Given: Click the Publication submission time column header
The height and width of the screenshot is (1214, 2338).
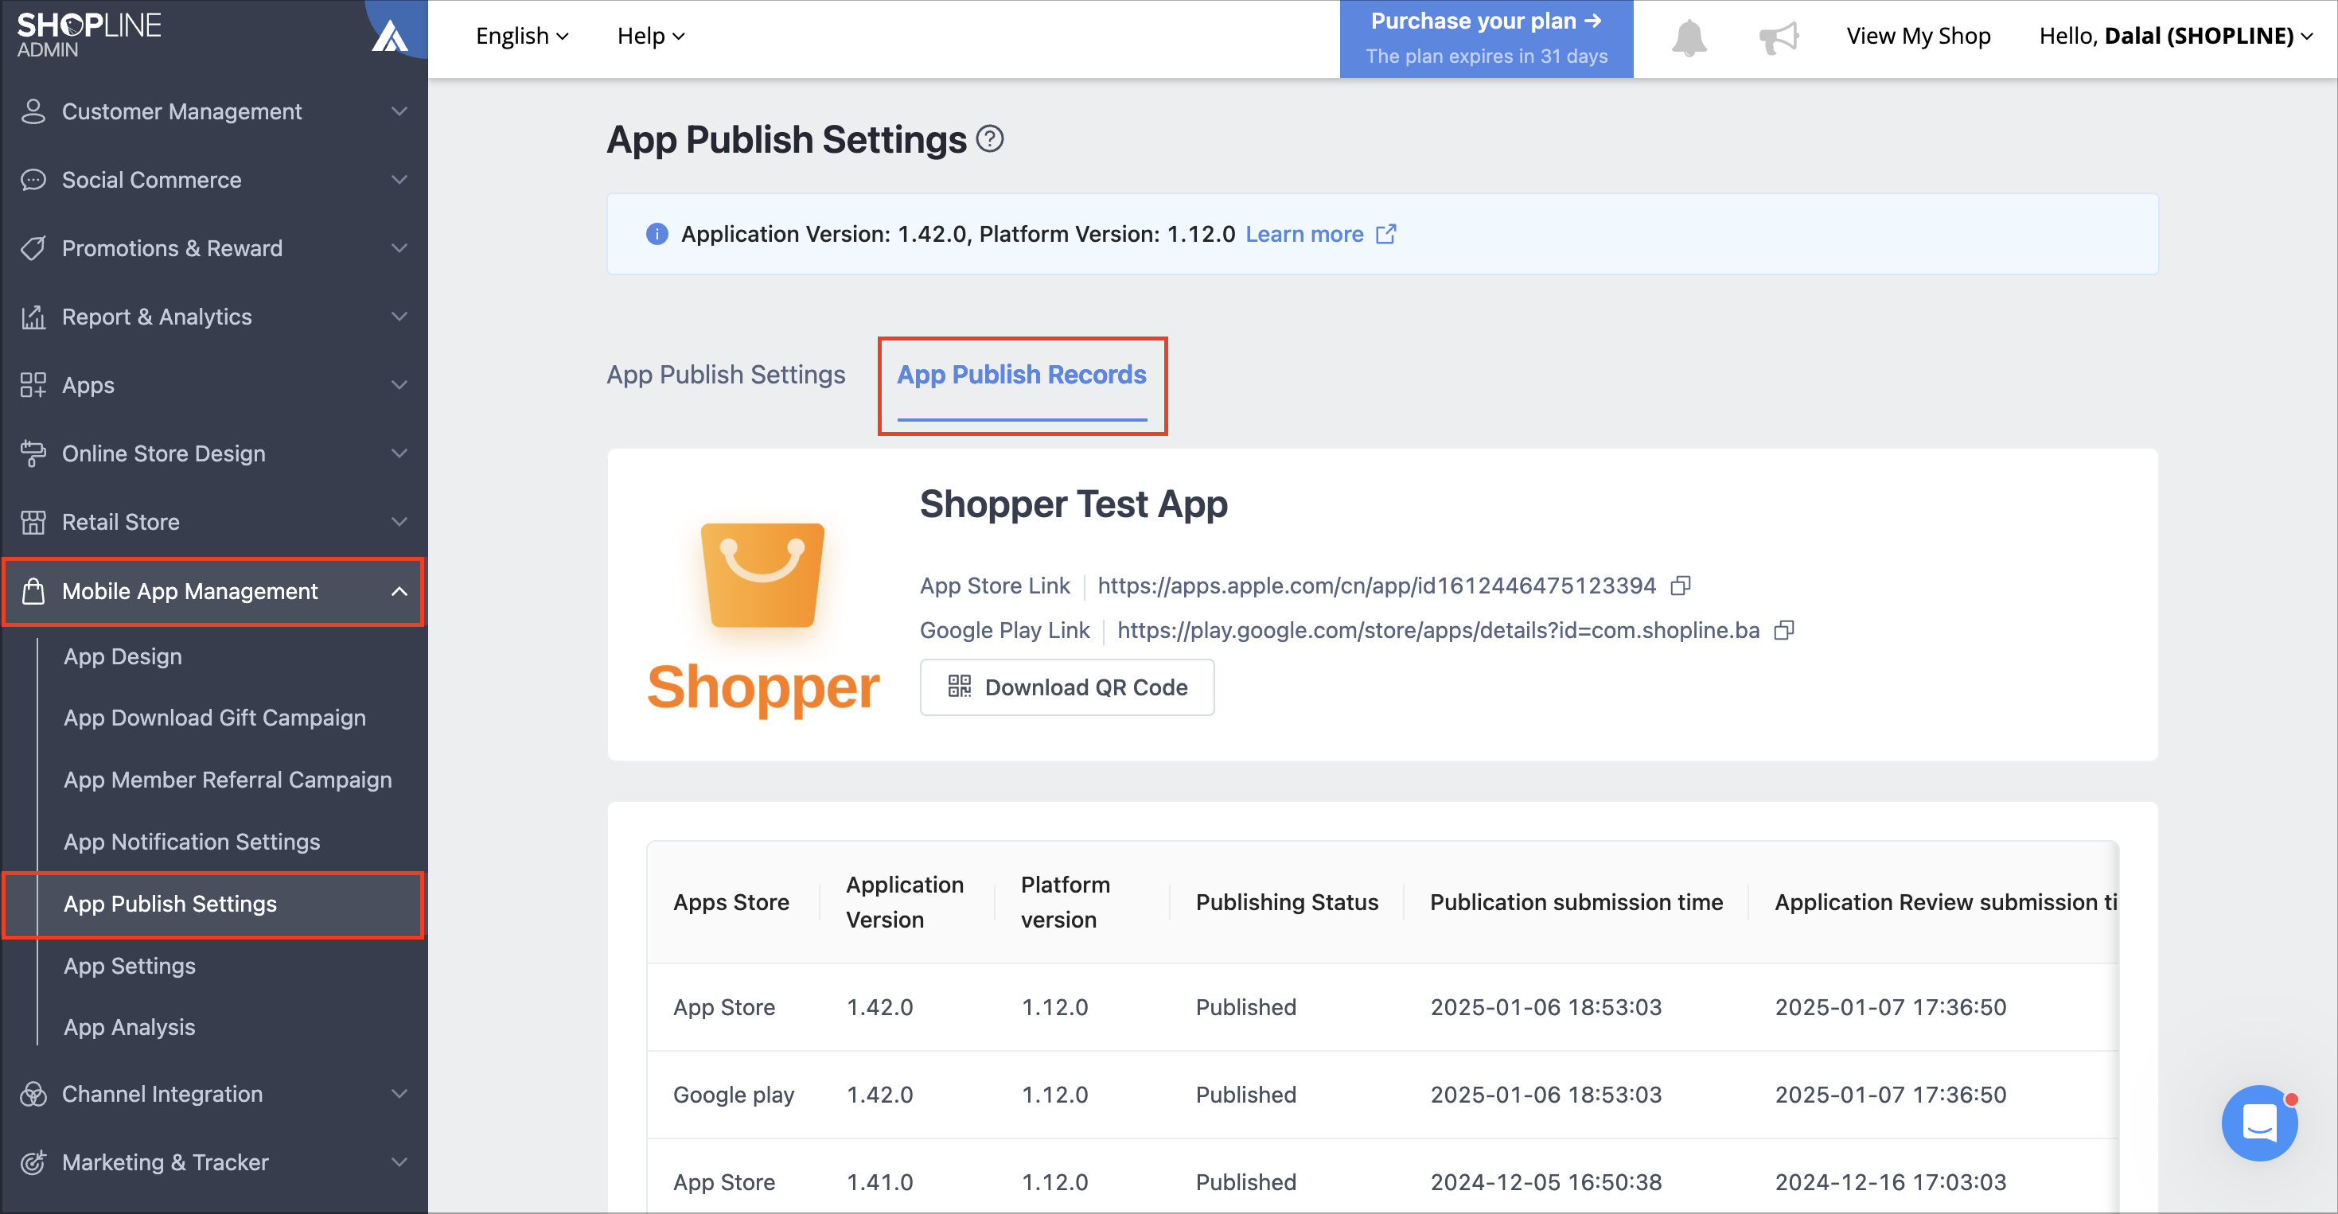Looking at the screenshot, I should (1576, 903).
